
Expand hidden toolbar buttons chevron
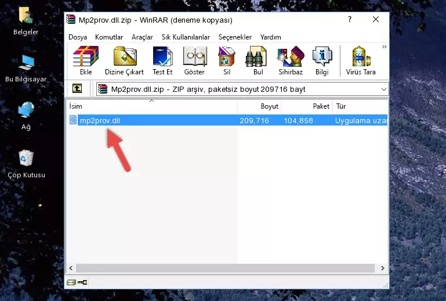[x=385, y=46]
